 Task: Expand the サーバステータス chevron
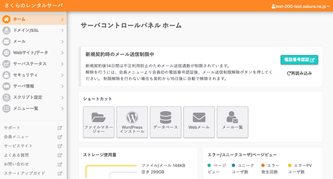(62, 64)
